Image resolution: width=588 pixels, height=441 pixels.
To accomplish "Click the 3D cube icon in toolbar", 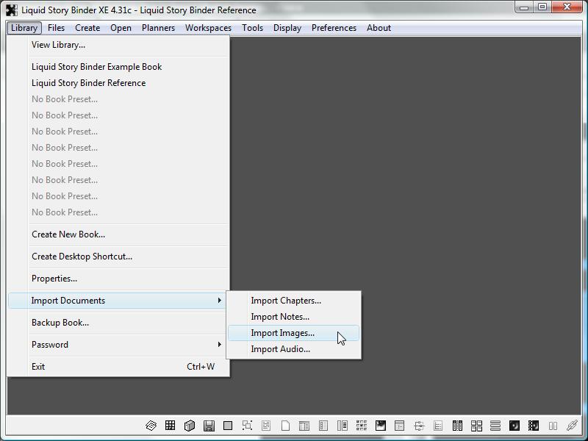I will pos(190,426).
